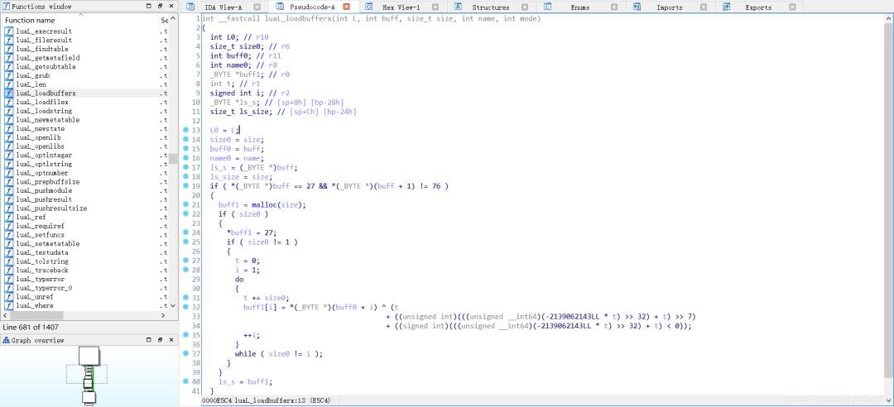Click the IDA View-A tab icon
The image size is (894, 407).
[190, 7]
